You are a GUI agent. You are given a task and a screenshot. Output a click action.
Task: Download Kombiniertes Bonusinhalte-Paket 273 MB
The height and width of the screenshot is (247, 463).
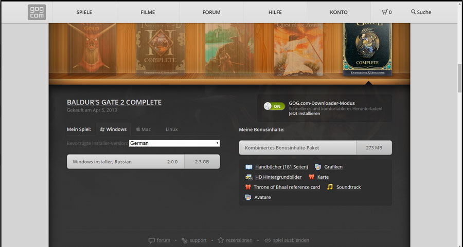click(315, 148)
